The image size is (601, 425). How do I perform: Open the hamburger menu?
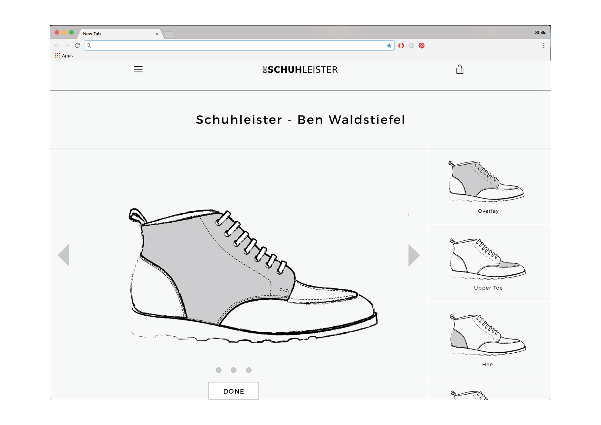click(x=138, y=69)
